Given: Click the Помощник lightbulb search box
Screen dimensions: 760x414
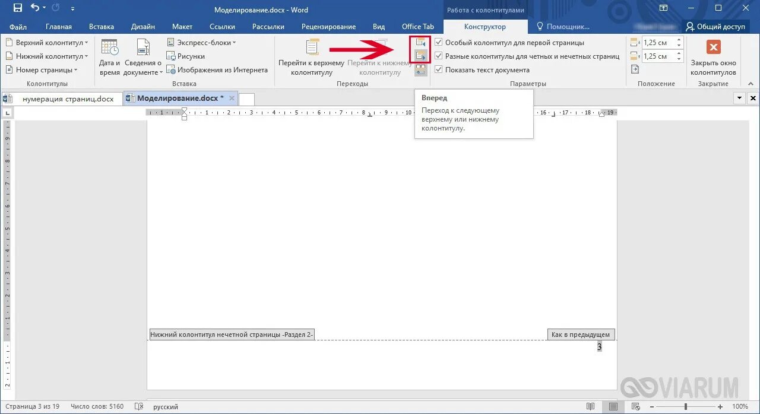Looking at the screenshot, I should point(563,27).
